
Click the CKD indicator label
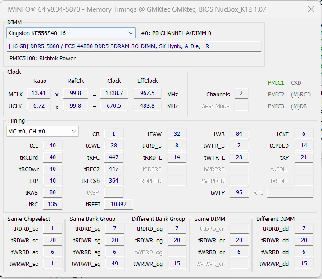coord(296,83)
